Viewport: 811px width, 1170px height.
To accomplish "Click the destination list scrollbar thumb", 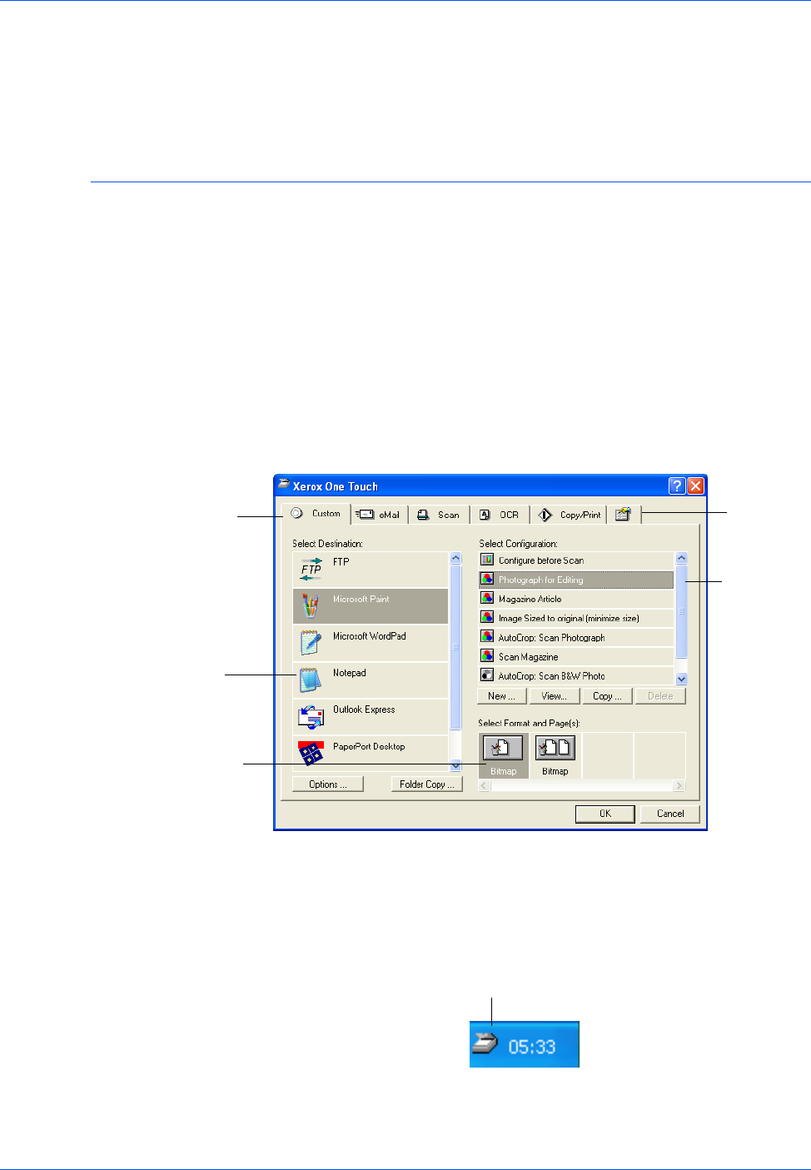I will (455, 647).
